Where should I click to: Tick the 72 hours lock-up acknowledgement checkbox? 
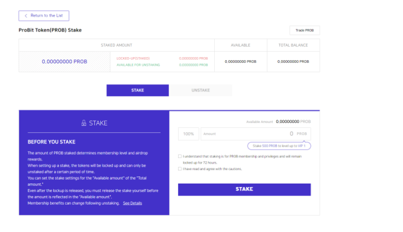pos(180,156)
